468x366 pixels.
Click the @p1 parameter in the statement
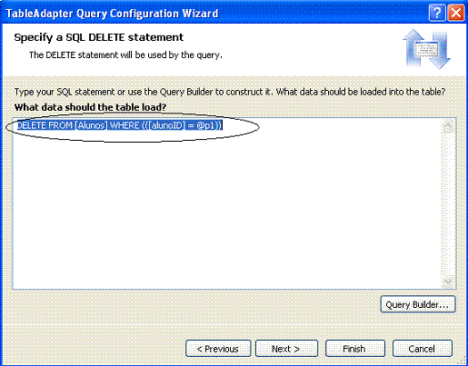click(x=206, y=125)
